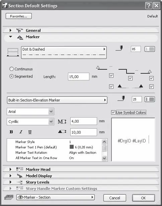Click the segment Length input field

pos(79,77)
